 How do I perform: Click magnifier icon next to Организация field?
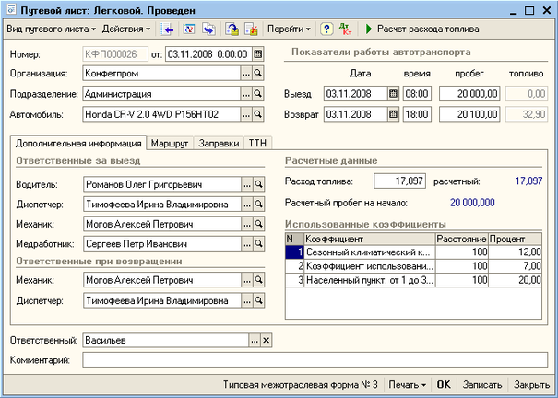pos(258,72)
